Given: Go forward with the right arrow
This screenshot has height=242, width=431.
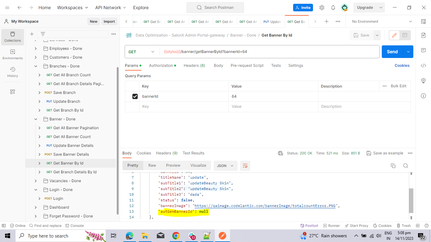Looking at the screenshot, I should pyautogui.click(x=31, y=8).
